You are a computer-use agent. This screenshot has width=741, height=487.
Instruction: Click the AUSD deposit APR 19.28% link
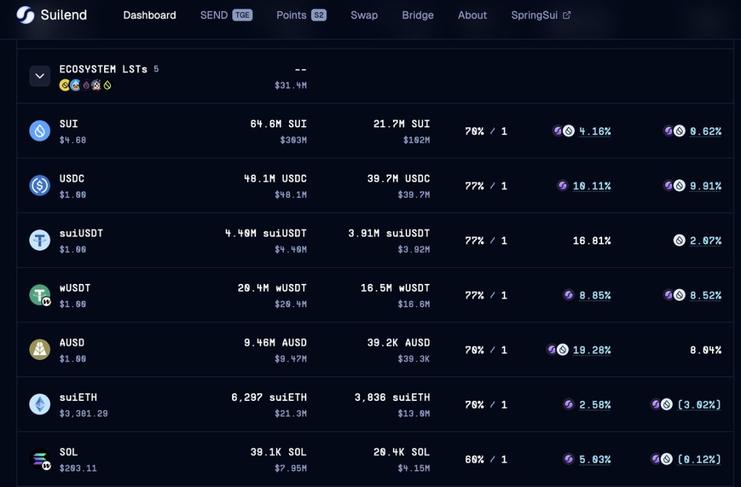point(591,350)
